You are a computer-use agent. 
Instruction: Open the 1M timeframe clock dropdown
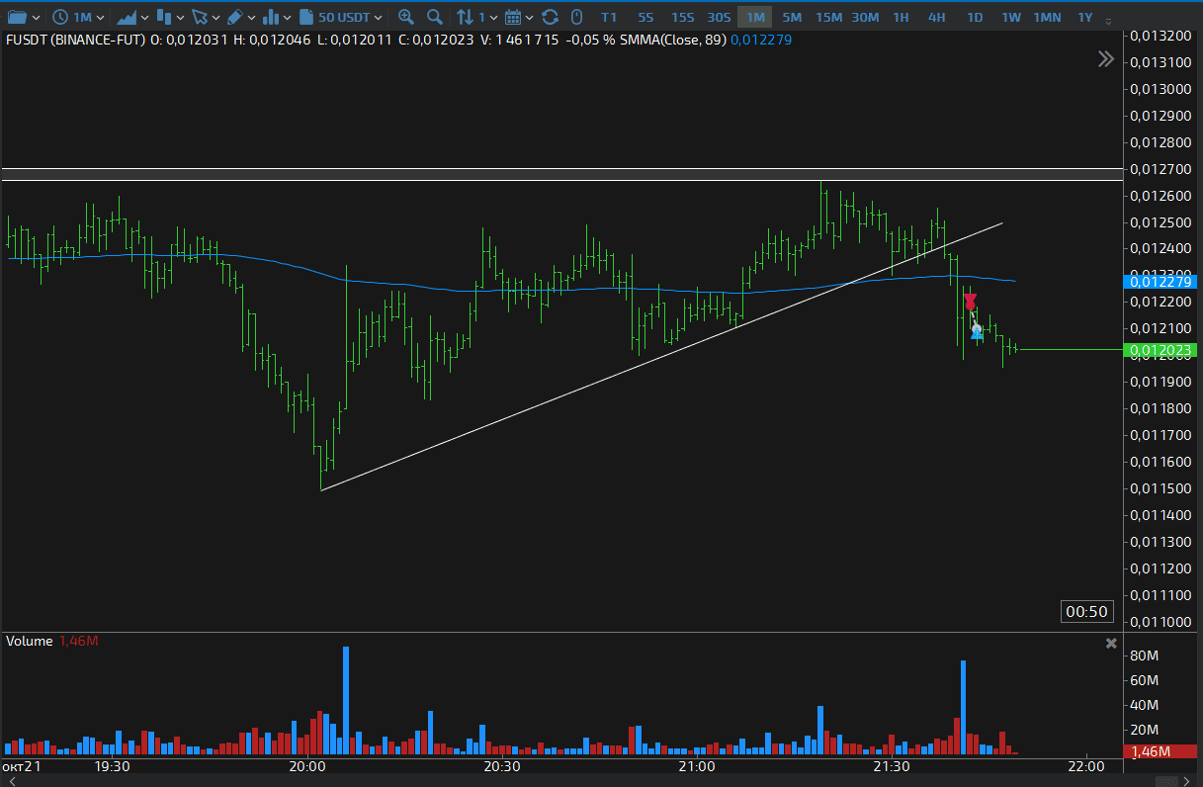[x=78, y=17]
